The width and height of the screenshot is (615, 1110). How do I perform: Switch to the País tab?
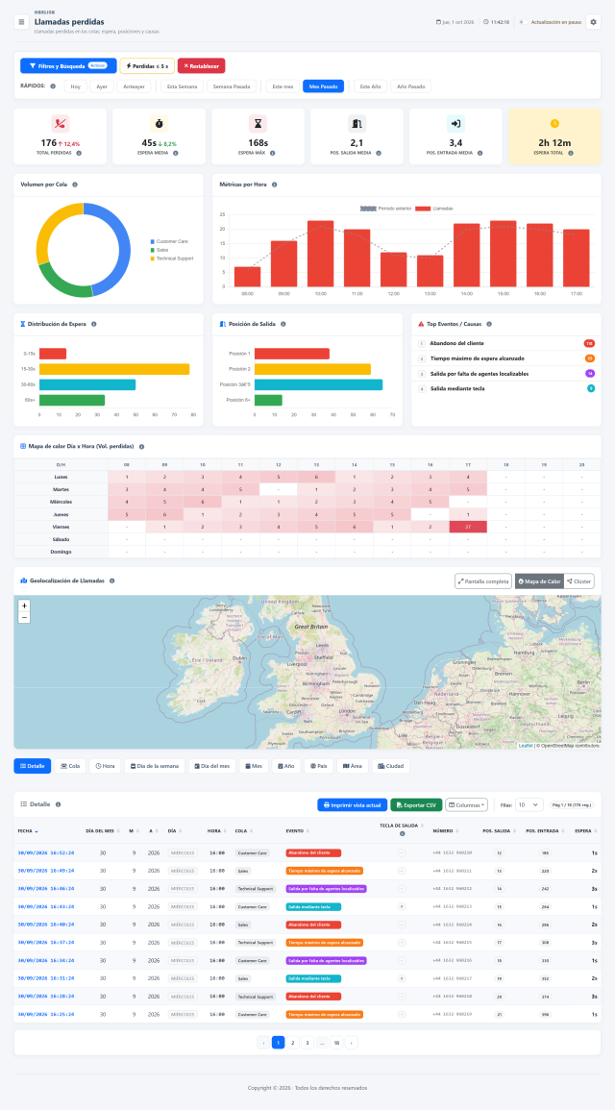pos(318,766)
